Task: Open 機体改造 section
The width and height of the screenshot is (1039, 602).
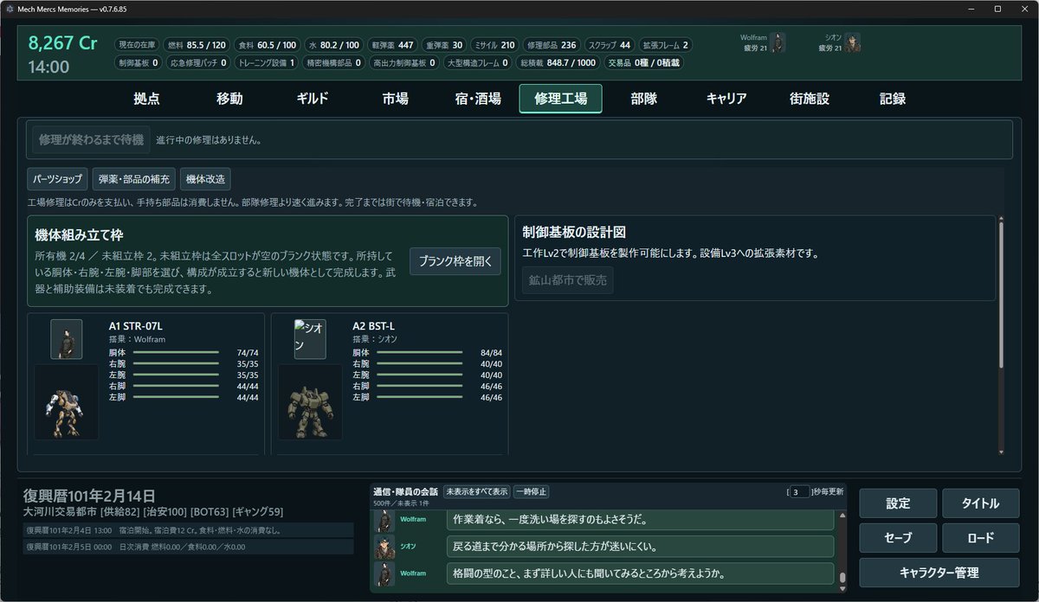Action: click(206, 179)
